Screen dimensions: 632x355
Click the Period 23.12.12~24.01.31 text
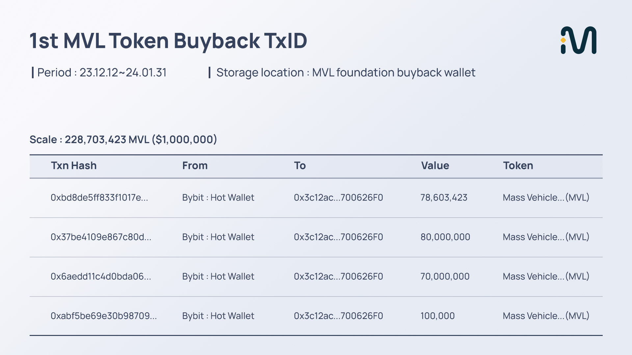pos(102,73)
